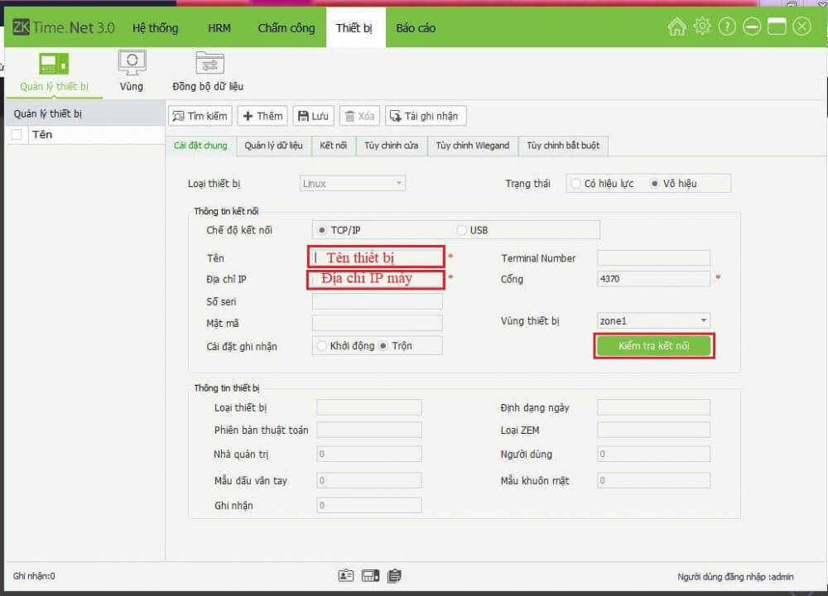Image resolution: width=828 pixels, height=596 pixels.
Task: Select the USB connection radio button
Action: pyautogui.click(x=461, y=229)
